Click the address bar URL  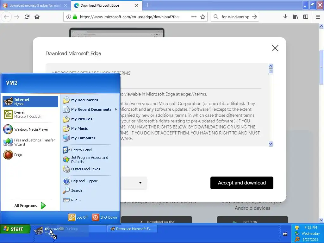click(x=129, y=17)
